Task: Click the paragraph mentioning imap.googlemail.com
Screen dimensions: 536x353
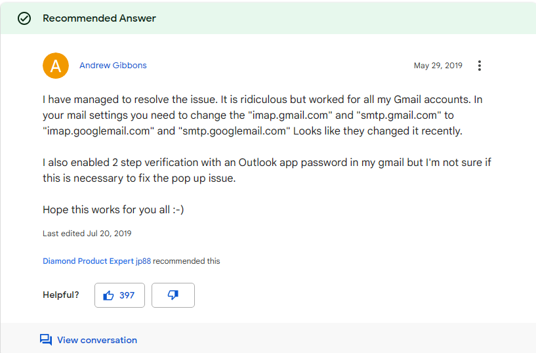Action: coord(262,115)
